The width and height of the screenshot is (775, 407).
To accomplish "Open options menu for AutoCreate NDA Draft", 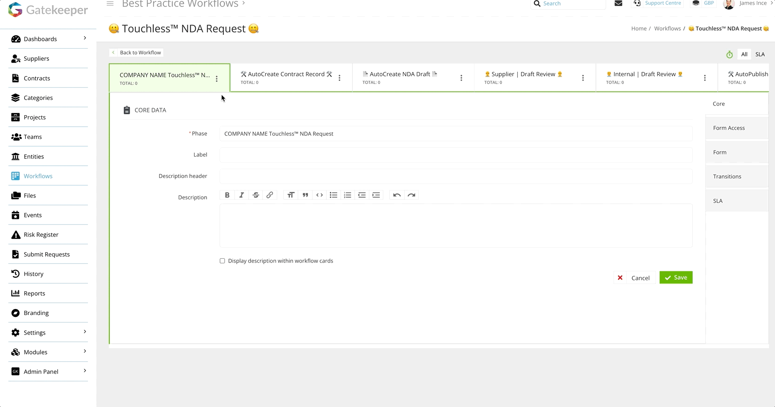I will pos(461,78).
